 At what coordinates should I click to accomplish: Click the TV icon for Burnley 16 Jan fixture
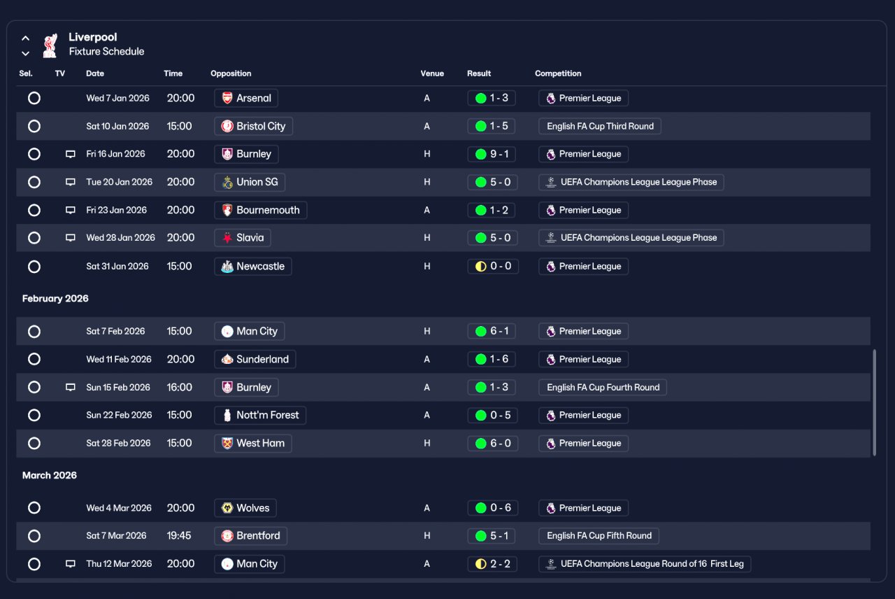click(70, 154)
